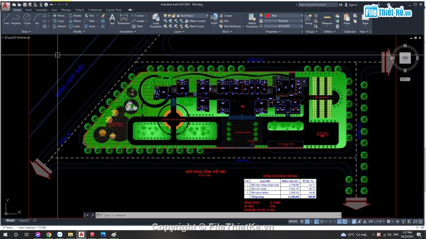Viewport: 426px width, 239px height.
Task: Open the View ribbon tab
Action: (x=54, y=10)
